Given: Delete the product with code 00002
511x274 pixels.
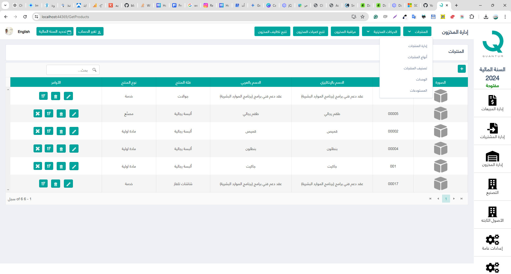Looking at the screenshot, I should (61, 131).
